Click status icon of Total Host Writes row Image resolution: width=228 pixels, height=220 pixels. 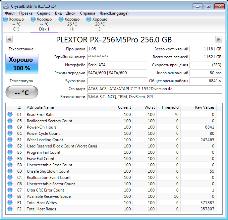(10, 202)
